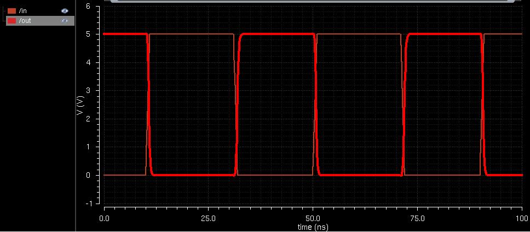Click the 6 y-axis tick label
530x232 pixels.
88,6
